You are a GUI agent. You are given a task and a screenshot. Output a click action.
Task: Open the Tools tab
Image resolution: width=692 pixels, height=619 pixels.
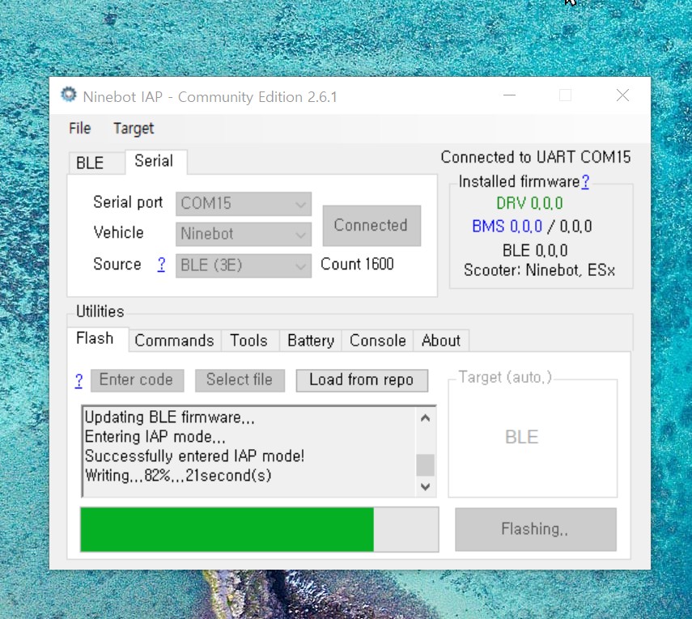point(249,341)
